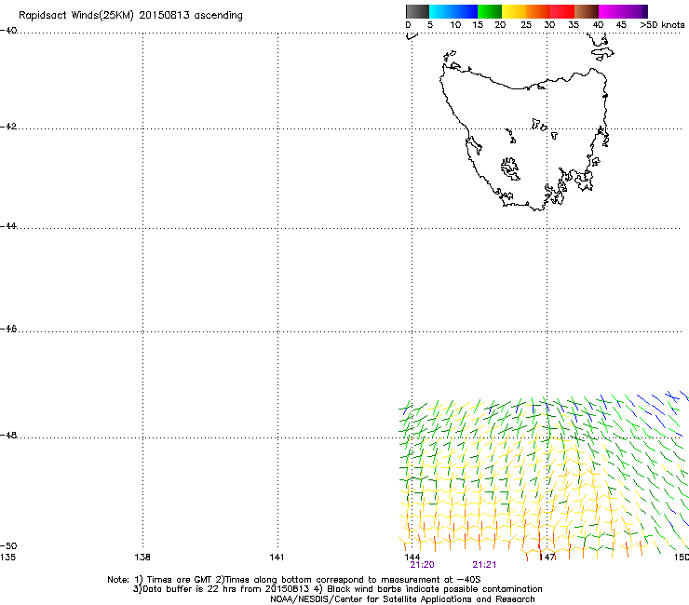This screenshot has height=605, width=689.
Task: Click the longitude label 144
Action: point(412,558)
